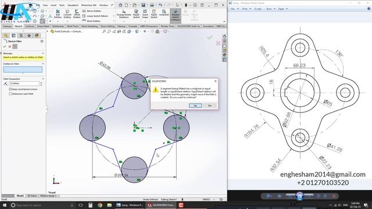Open the DisplayManager tab icon
Image resolution: width=372 pixels, height=209 pixels.
(37, 35)
